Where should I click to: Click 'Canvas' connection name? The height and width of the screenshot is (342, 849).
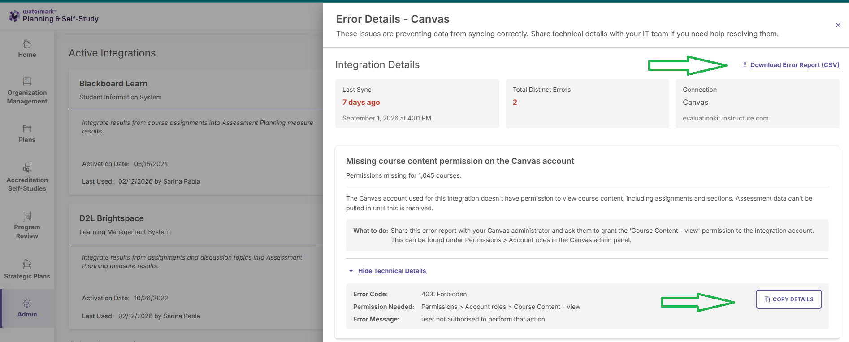point(695,102)
